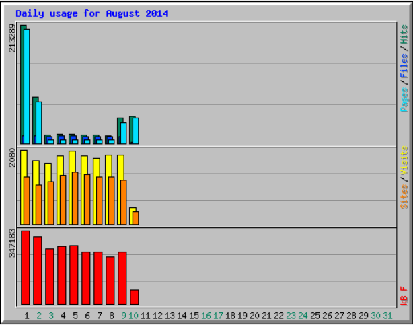Viewport: 413px width, 325px height.
Task: Click day "31" on the x-axis
Action: click(387, 315)
